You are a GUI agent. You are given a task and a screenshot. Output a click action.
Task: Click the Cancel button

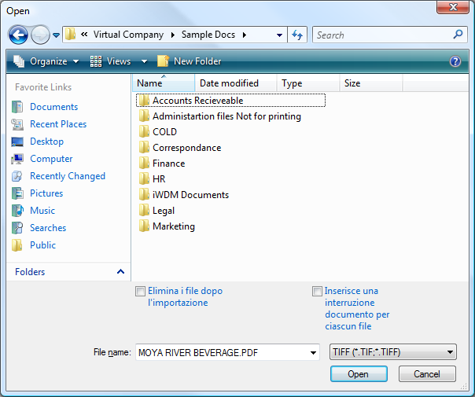coord(427,374)
